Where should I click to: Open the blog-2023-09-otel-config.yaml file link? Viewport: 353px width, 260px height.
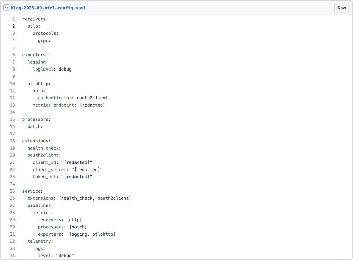48,8
